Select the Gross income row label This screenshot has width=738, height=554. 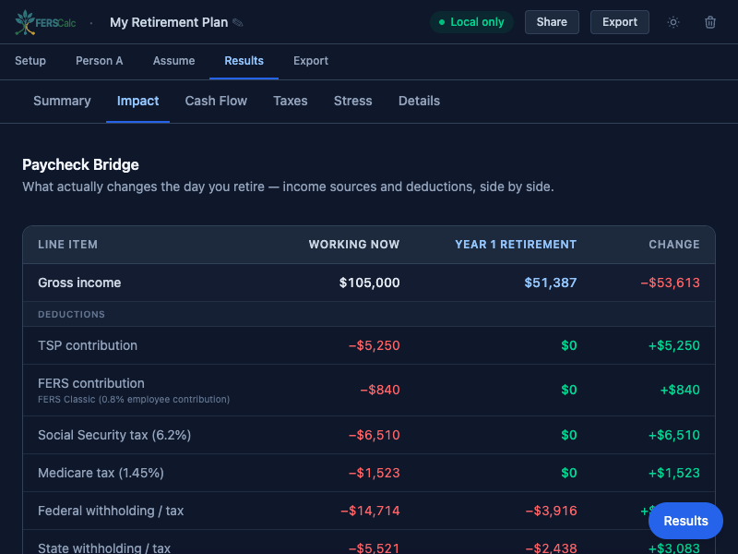(79, 283)
